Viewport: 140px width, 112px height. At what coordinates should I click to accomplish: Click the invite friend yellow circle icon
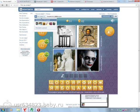click(x=109, y=31)
